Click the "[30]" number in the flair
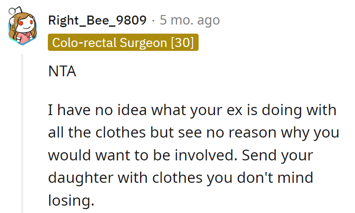 (x=182, y=43)
